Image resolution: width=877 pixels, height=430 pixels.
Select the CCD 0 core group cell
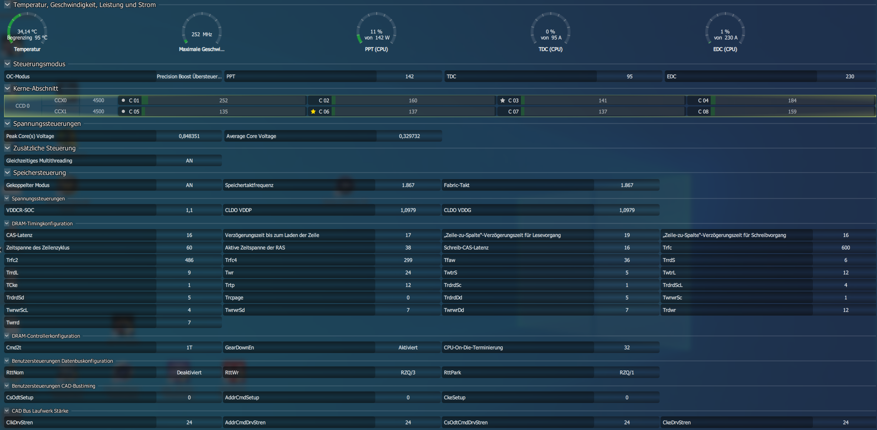[23, 106]
